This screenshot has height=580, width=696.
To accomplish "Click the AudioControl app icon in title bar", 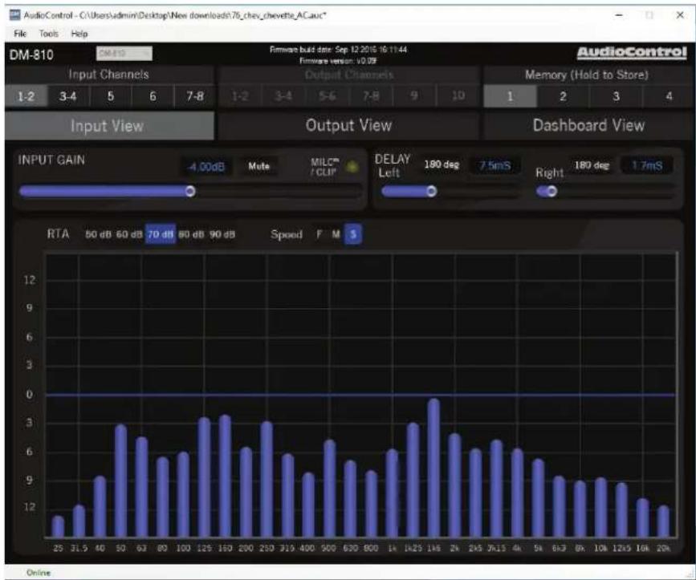I will (14, 15).
